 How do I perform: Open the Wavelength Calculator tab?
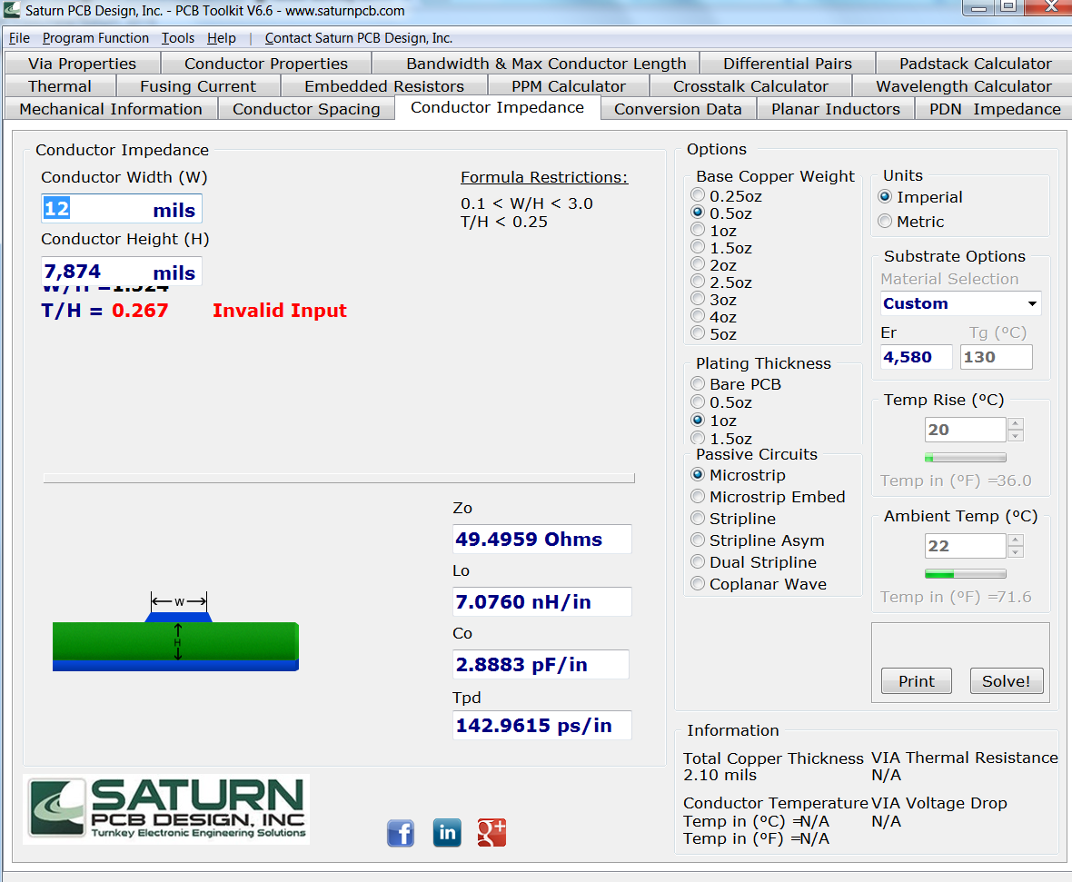(964, 86)
